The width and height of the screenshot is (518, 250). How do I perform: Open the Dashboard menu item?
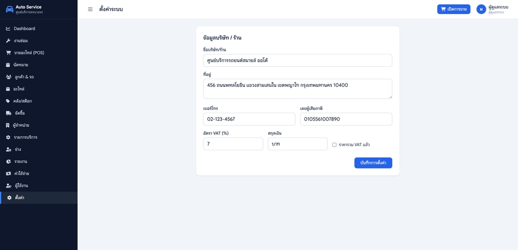coord(39,29)
